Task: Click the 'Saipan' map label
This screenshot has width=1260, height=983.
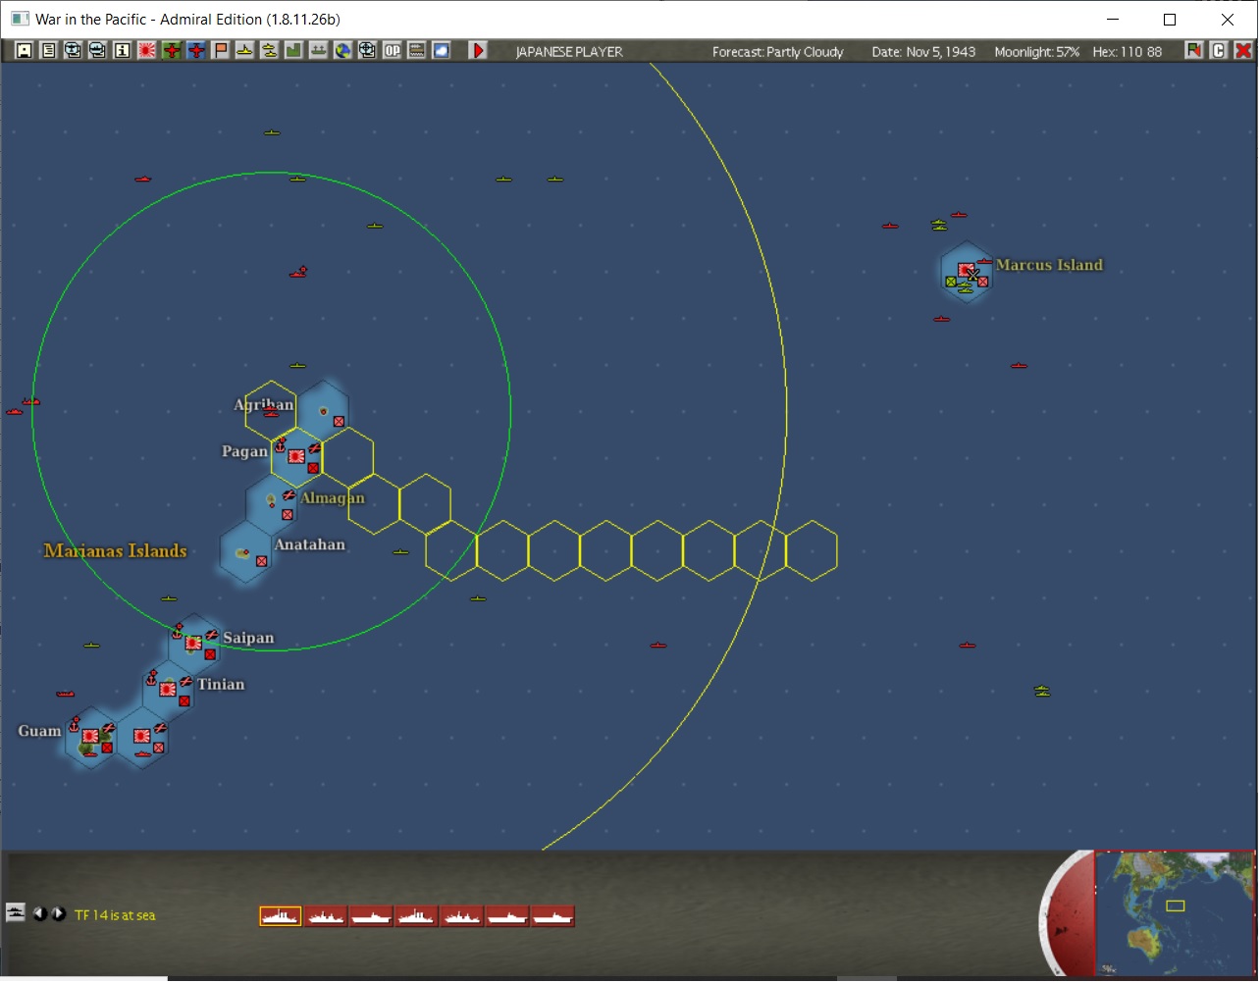Action: (248, 639)
